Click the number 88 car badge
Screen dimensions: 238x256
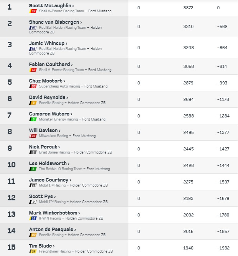pyautogui.click(x=33, y=49)
